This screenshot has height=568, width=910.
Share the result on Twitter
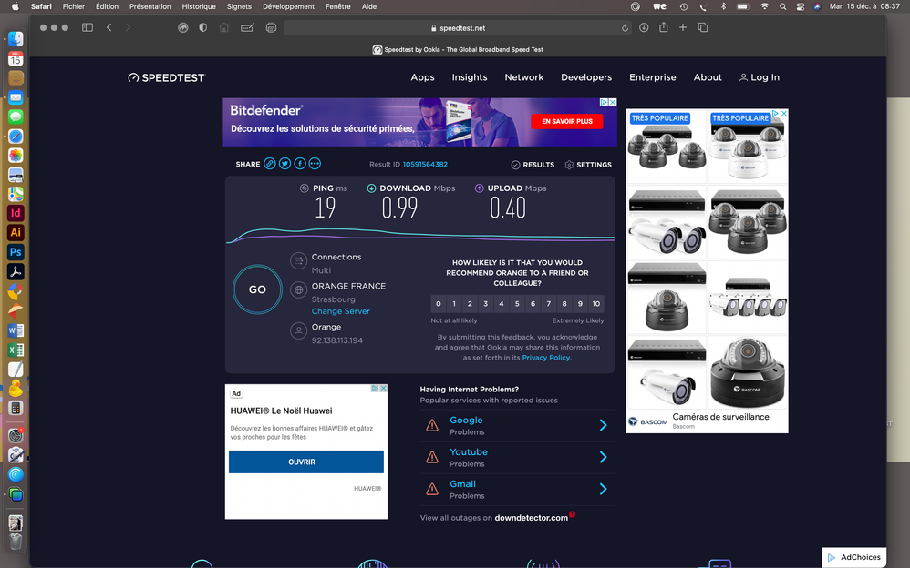pos(284,164)
